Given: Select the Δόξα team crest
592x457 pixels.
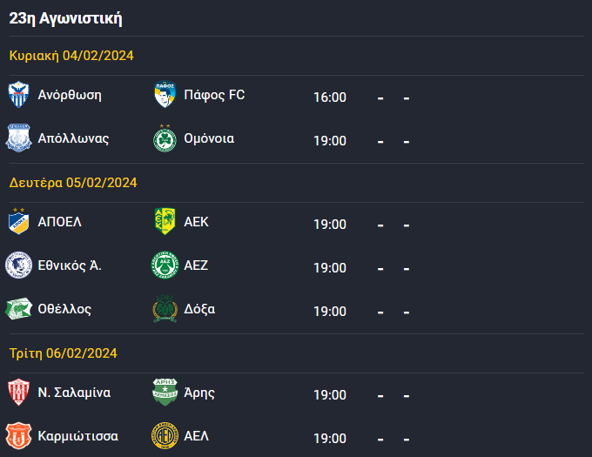Looking at the screenshot, I should point(165,309).
